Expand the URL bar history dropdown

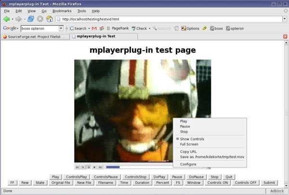285,19
